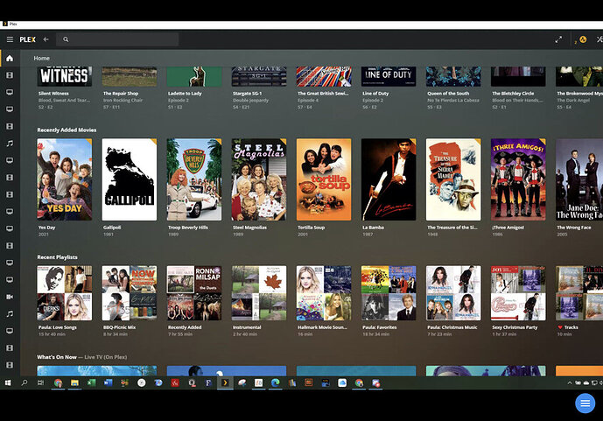Viewport: 603px width, 421px height.
Task: Open The Wrong Face poster
Action: 579,179
